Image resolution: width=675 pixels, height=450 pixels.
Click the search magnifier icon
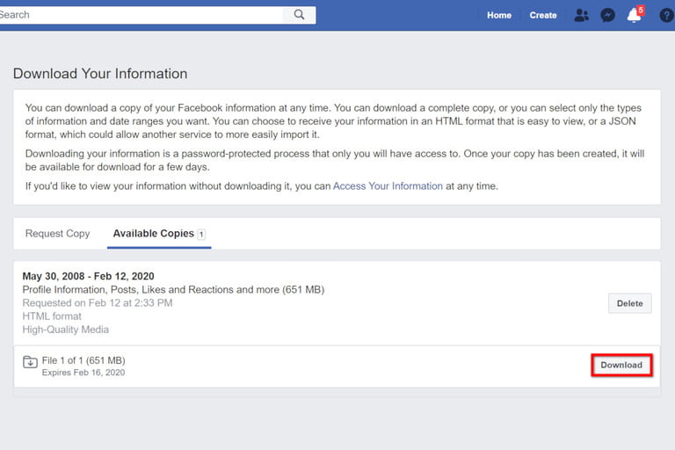300,15
